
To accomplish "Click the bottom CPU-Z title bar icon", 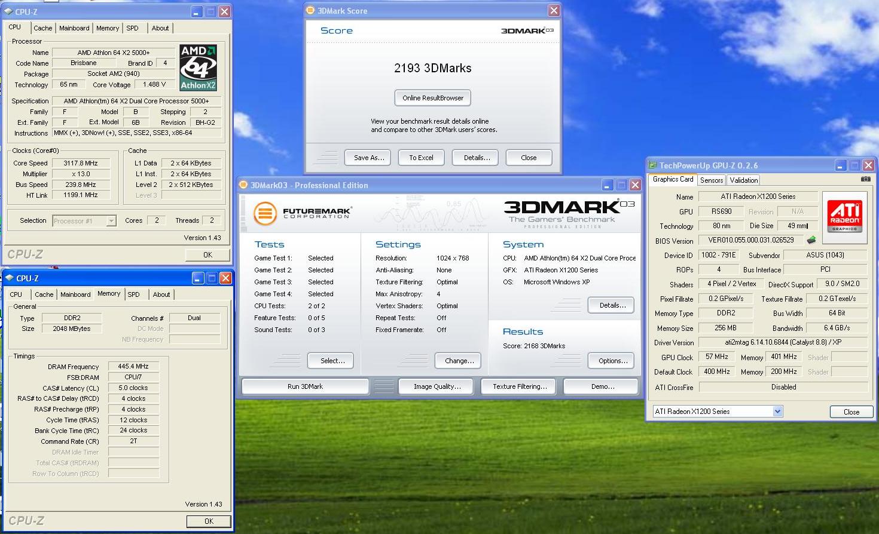I will click(9, 278).
